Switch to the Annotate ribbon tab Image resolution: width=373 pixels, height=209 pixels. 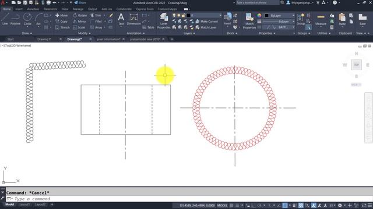pos(33,9)
